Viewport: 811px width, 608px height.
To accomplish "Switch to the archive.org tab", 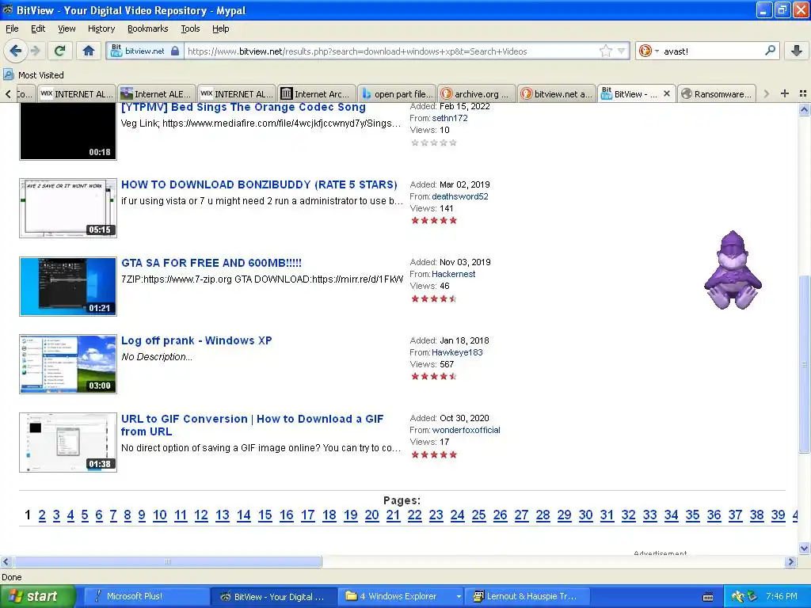I will point(476,94).
